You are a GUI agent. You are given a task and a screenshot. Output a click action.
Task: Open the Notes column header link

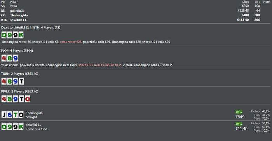(267, 2)
